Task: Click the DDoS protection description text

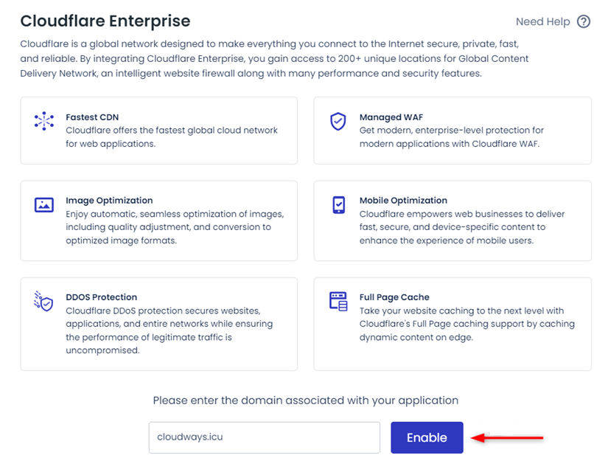Action: point(170,330)
